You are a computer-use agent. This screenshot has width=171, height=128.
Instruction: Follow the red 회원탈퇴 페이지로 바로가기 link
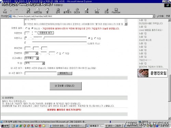[64, 110]
